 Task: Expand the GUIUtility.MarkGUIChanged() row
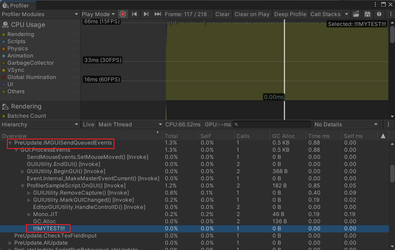point(29,200)
